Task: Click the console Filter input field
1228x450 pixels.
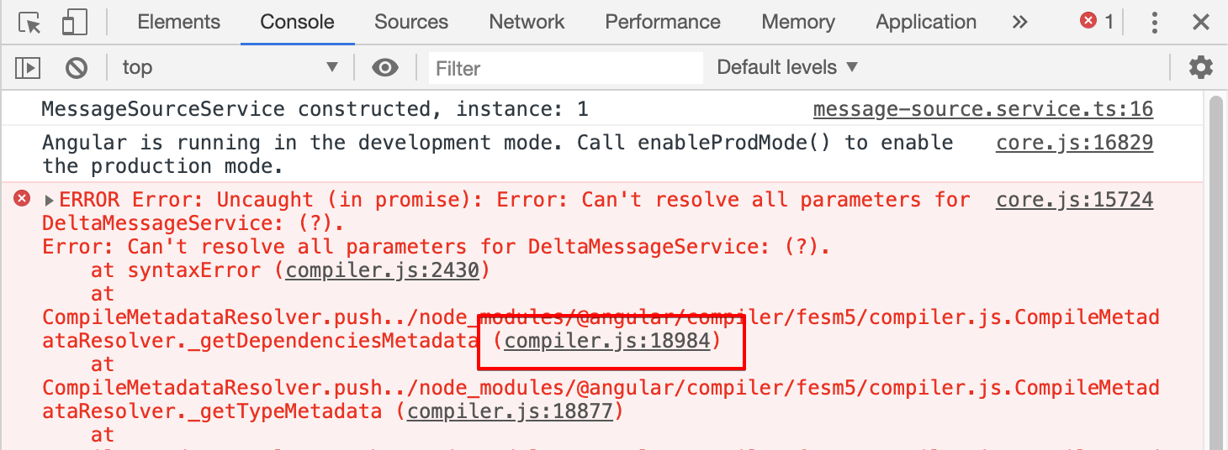Action: click(x=565, y=68)
